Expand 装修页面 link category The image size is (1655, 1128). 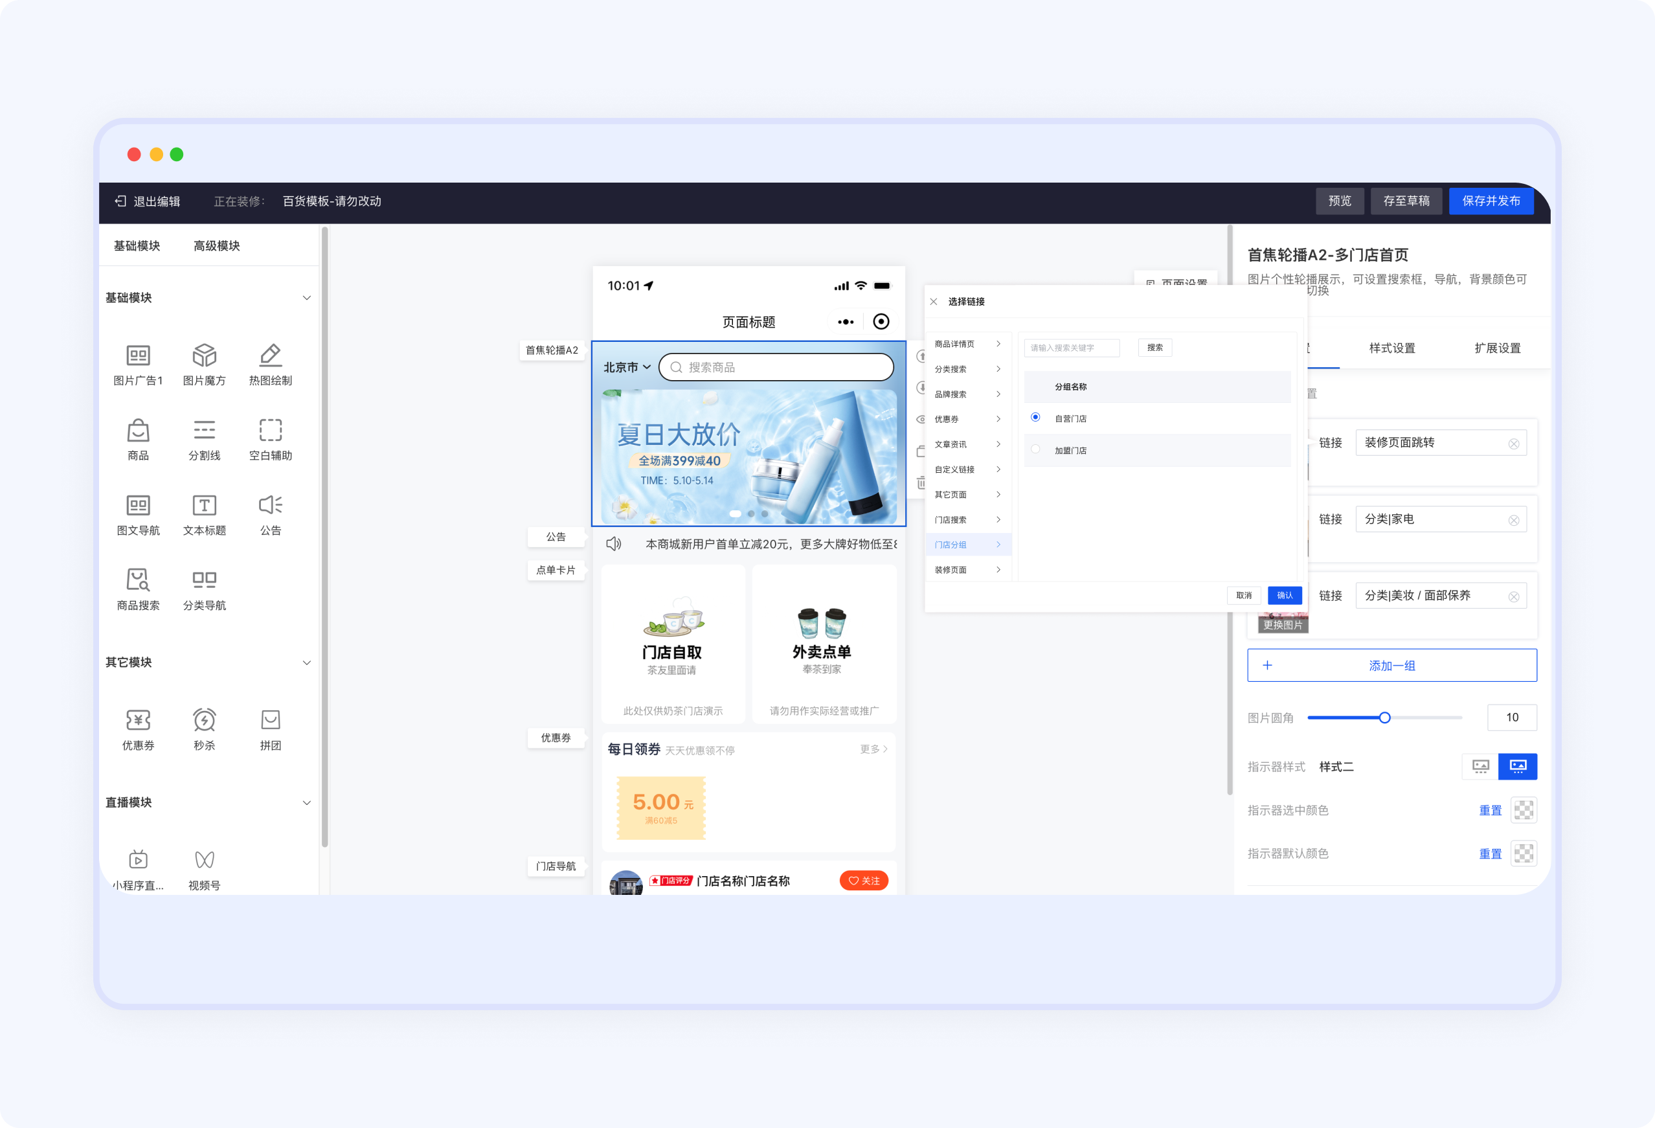pos(968,570)
